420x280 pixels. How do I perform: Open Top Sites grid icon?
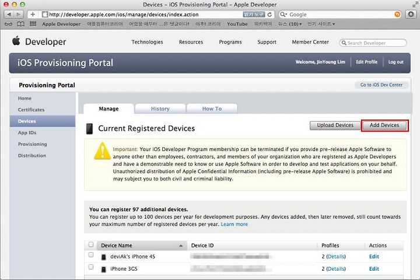coord(33,24)
